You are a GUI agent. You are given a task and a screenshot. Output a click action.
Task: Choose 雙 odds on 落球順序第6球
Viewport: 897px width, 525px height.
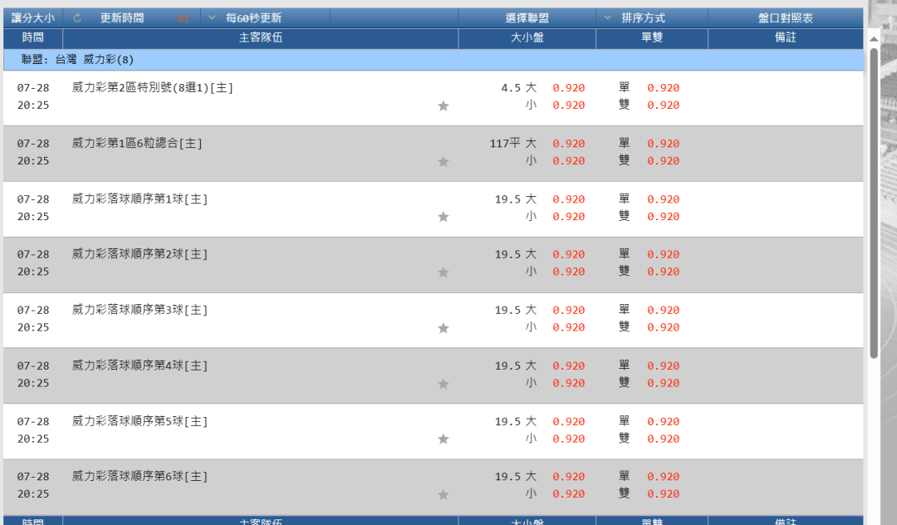click(x=664, y=493)
